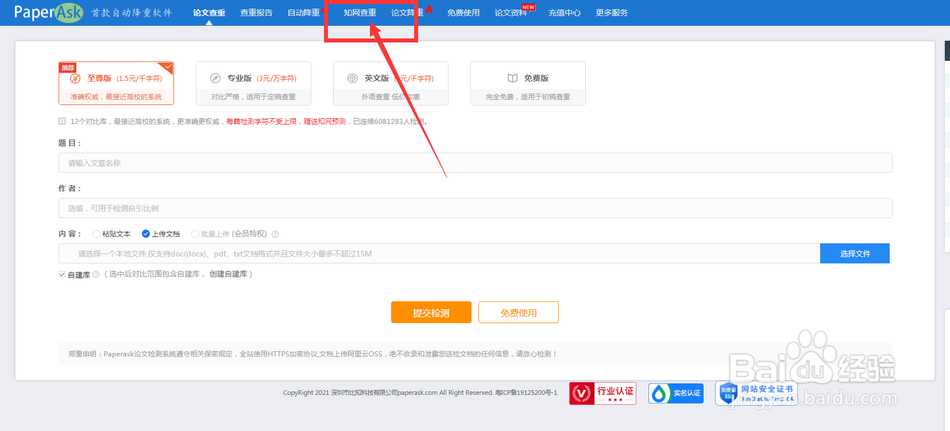Open 知网查重 in the top menu

360,13
